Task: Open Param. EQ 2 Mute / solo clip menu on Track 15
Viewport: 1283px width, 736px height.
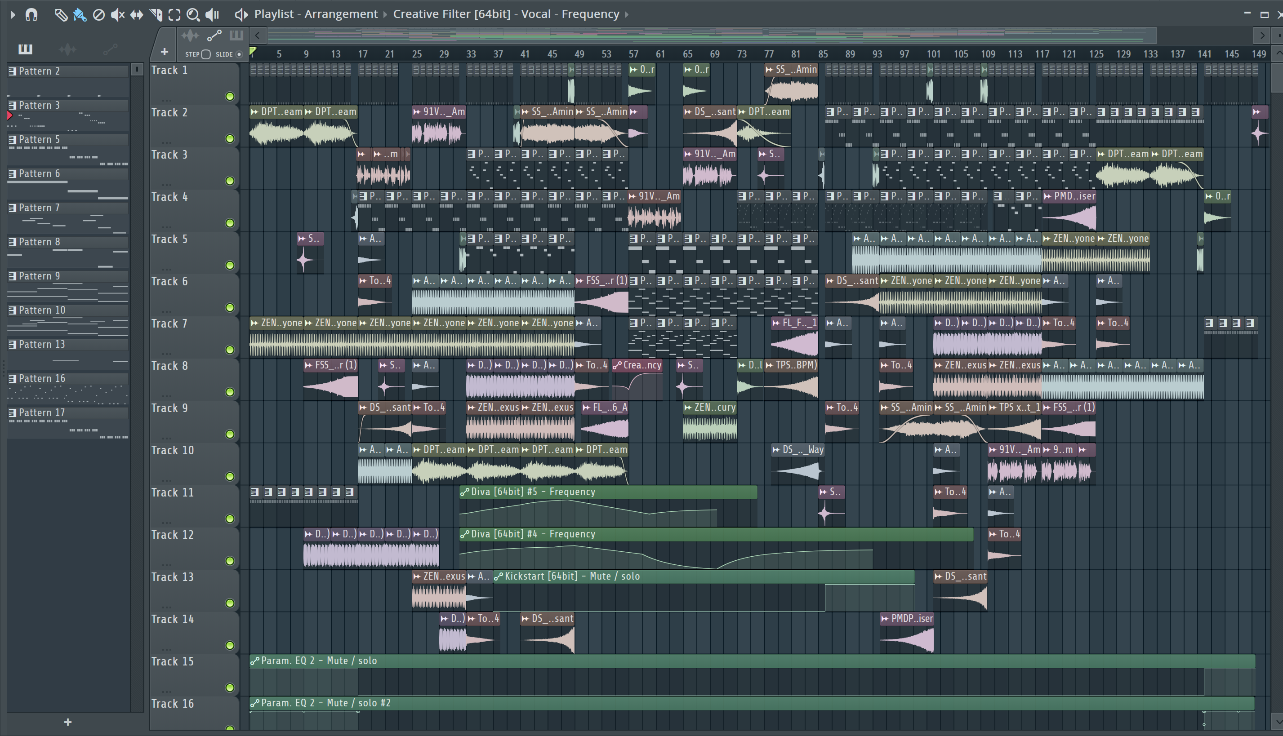Action: (x=255, y=661)
